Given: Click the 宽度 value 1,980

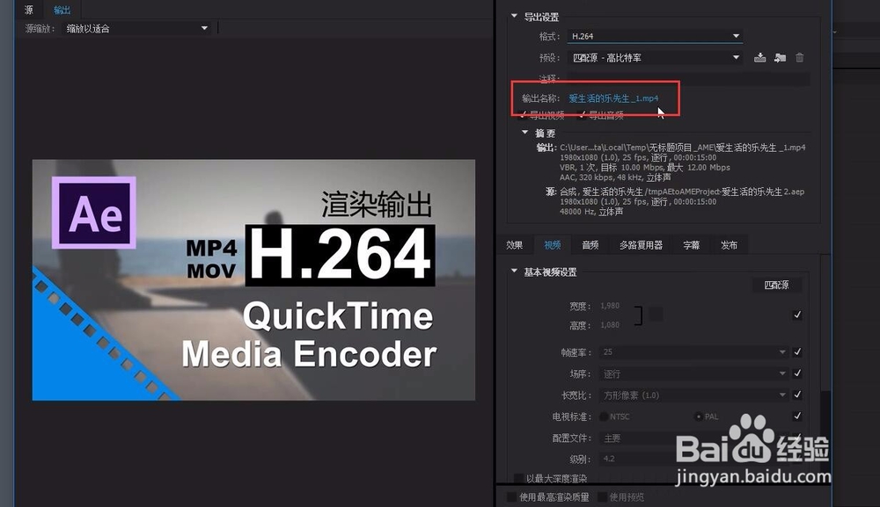Looking at the screenshot, I should [x=610, y=306].
